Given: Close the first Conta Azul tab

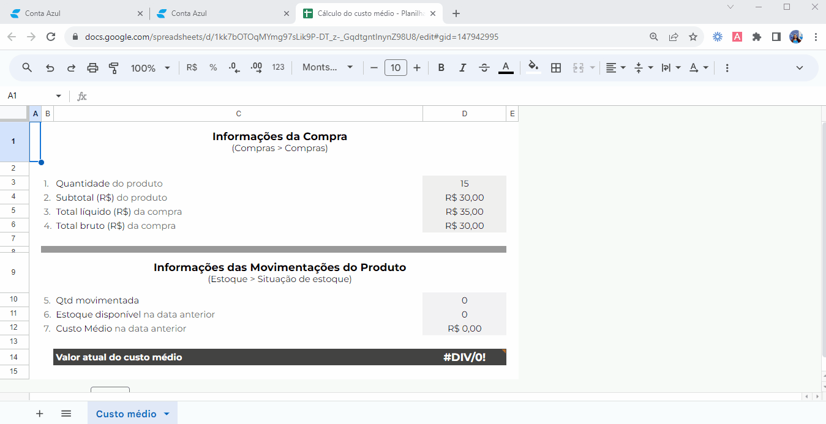Looking at the screenshot, I should pos(140,13).
